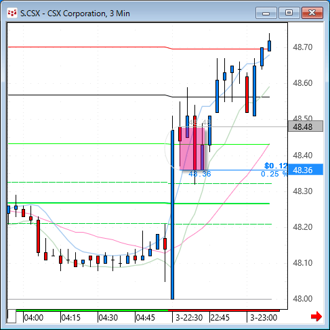Click the 48.60 price axis label
This screenshot has height=330, width=330.
point(303,83)
